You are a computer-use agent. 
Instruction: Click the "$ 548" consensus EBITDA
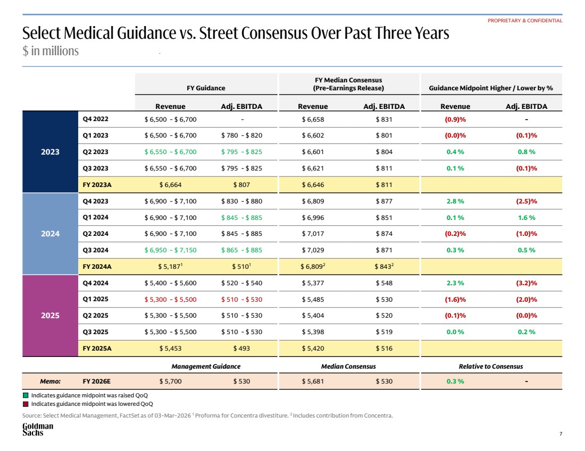385,283
